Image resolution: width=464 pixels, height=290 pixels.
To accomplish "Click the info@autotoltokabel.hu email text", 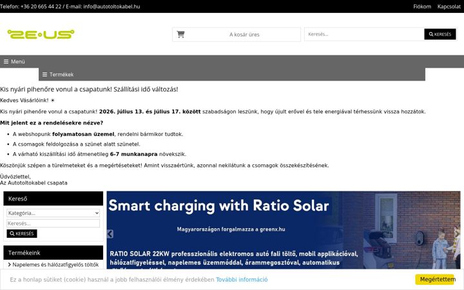I will pyautogui.click(x=111, y=6).
